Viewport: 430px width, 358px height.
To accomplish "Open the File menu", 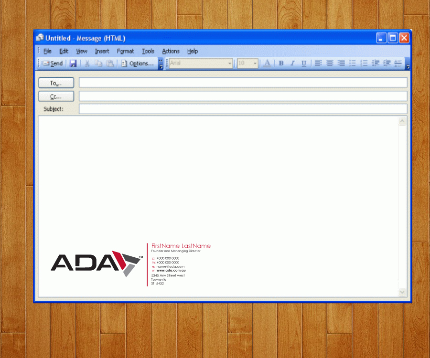I will [47, 51].
